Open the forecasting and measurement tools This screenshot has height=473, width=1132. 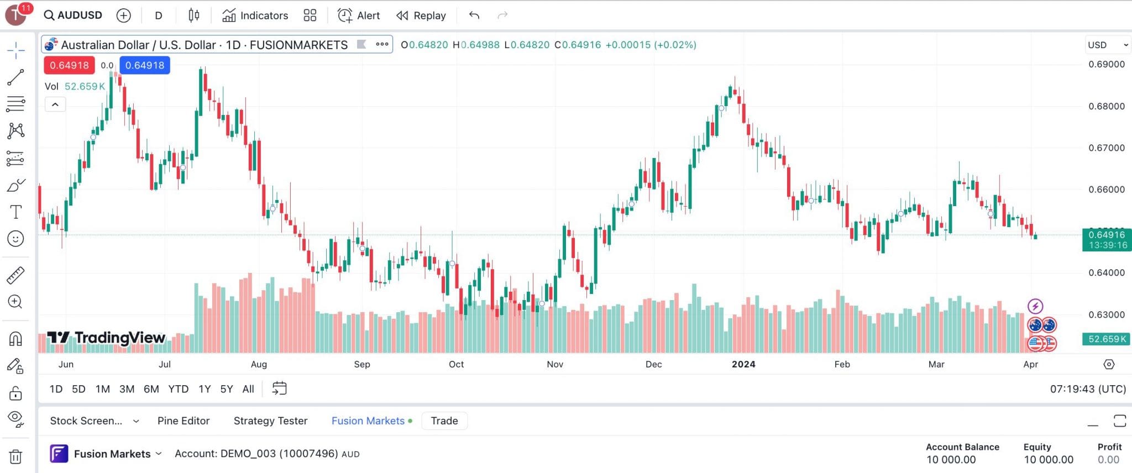[15, 159]
